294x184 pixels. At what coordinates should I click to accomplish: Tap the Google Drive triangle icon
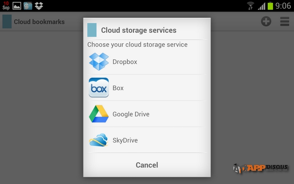(99, 114)
